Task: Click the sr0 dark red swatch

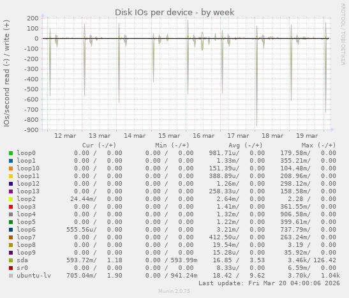Action: 11,268
